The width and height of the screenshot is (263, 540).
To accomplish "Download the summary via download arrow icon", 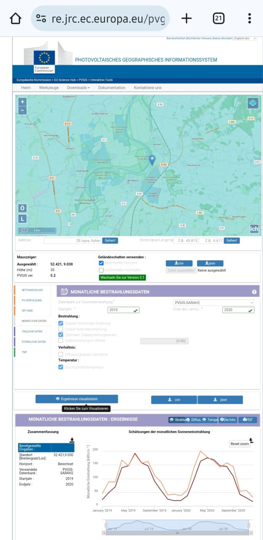I will click(x=72, y=440).
